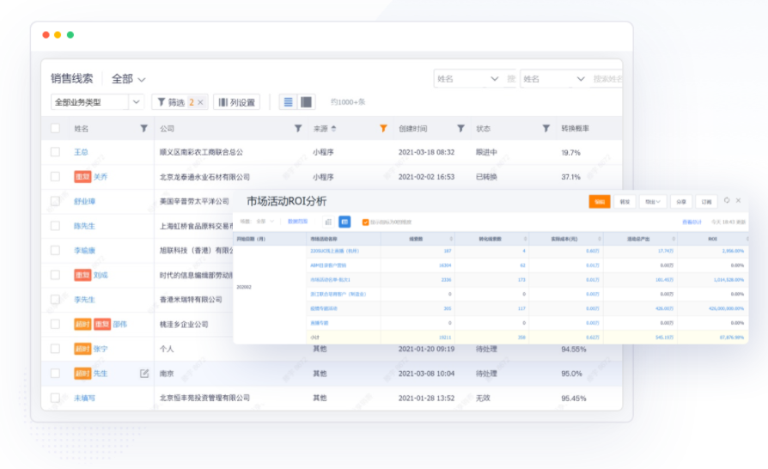The width and height of the screenshot is (768, 469).
Task: Clear the 筛选 filter with the x
Action: (200, 102)
